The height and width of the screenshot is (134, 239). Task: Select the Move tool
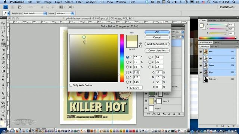3,23
